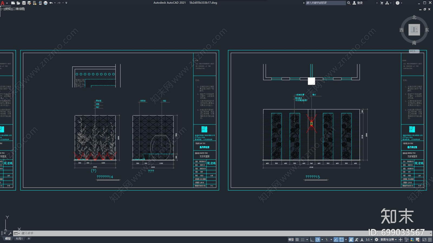
Task: Click the help question mark icon
Action: (x=397, y=3)
